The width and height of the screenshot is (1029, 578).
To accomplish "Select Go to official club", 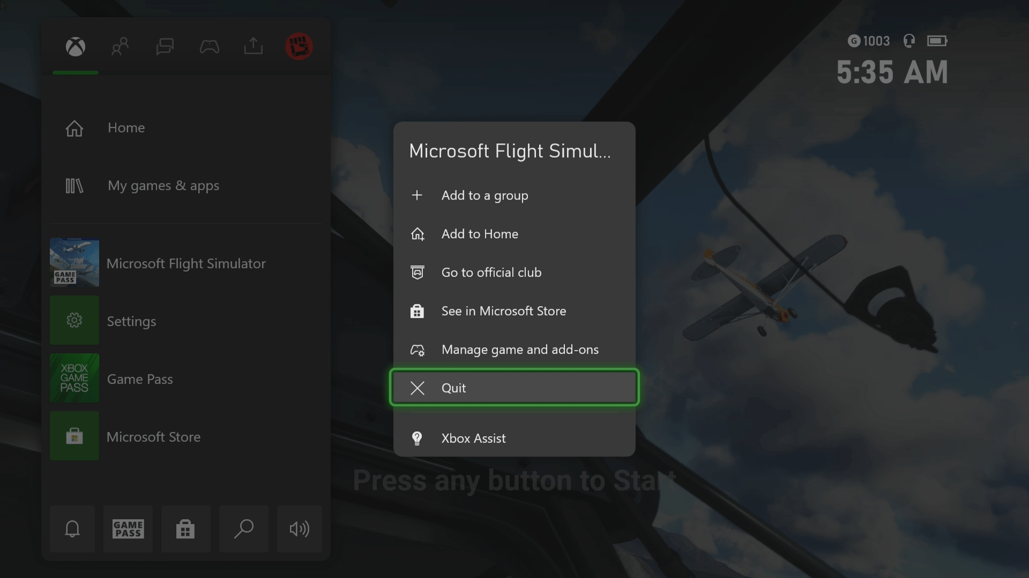I will click(491, 272).
